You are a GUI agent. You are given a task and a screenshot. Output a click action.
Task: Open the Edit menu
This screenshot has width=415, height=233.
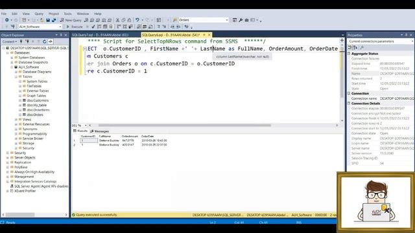click(x=14, y=14)
